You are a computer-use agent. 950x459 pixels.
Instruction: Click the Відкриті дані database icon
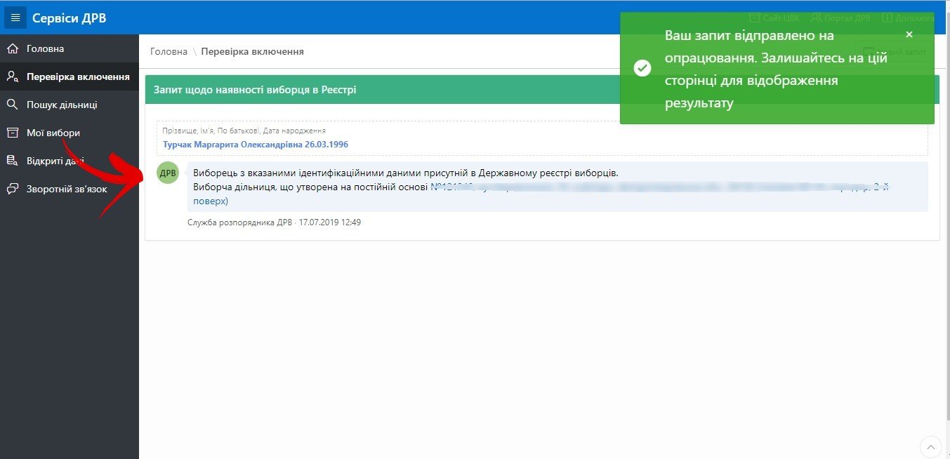click(x=12, y=161)
